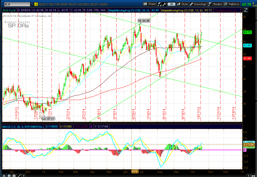Click the zoom out minus icon

(x=14, y=175)
